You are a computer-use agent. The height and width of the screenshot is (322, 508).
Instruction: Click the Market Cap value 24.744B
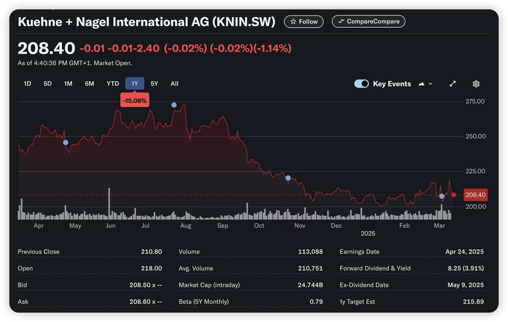click(x=310, y=285)
